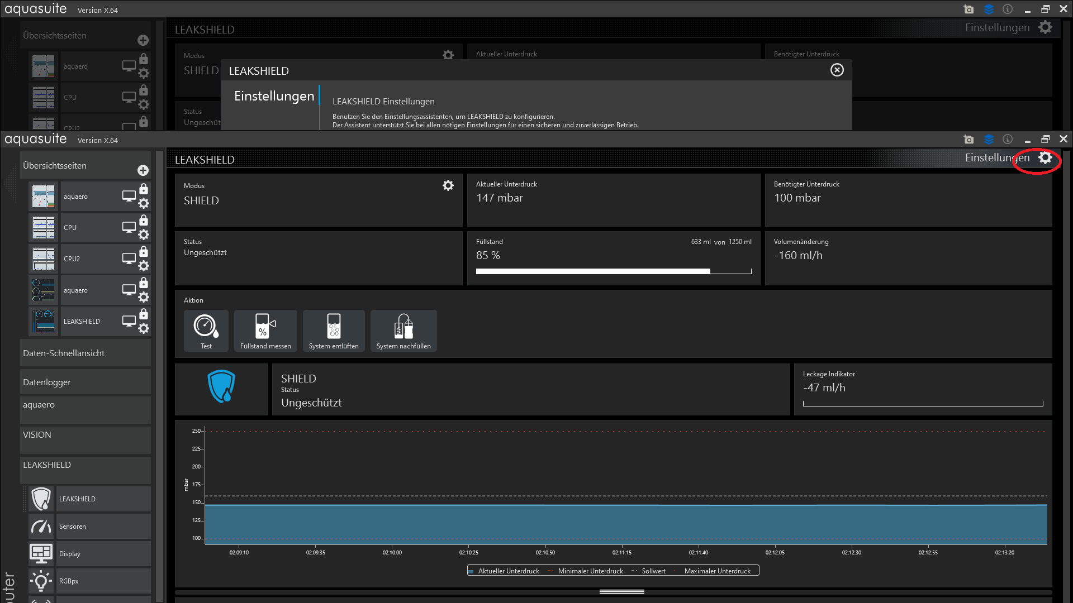
Task: Toggle lock on LEAKSHIELD overview page
Action: click(x=144, y=314)
